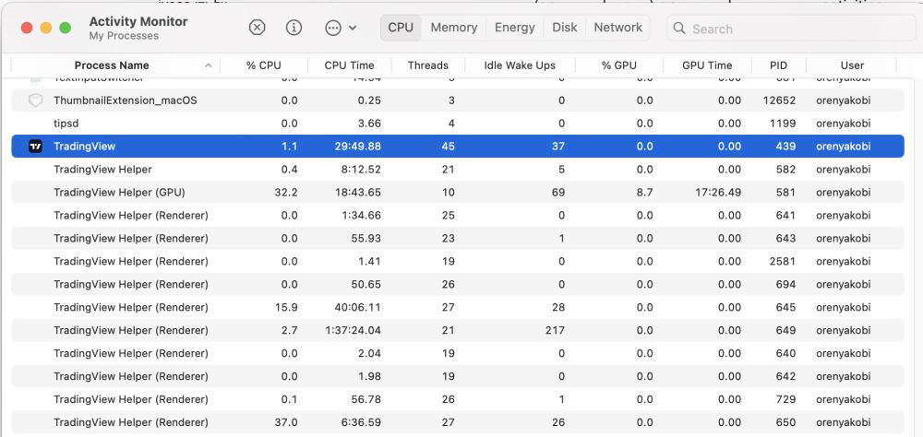The width and height of the screenshot is (923, 437).
Task: Select the TradingView process name
Action: 84,147
